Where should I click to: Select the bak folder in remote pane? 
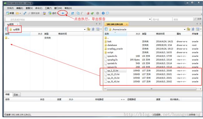coord(109,41)
